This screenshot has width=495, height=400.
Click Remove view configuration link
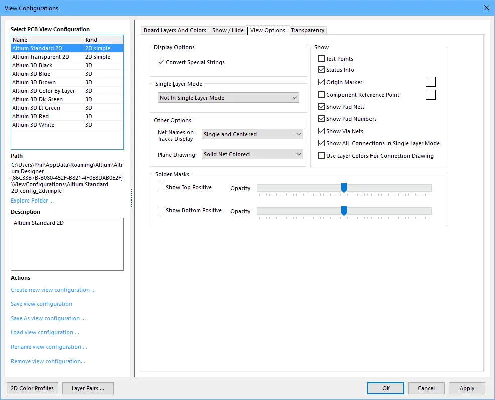(x=48, y=361)
